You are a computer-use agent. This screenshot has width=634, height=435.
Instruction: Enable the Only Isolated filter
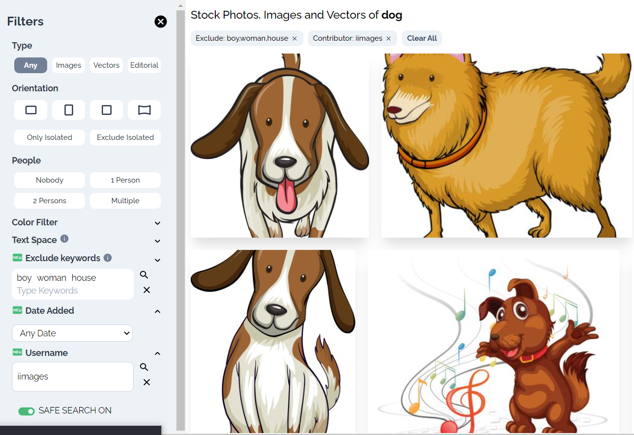49,137
